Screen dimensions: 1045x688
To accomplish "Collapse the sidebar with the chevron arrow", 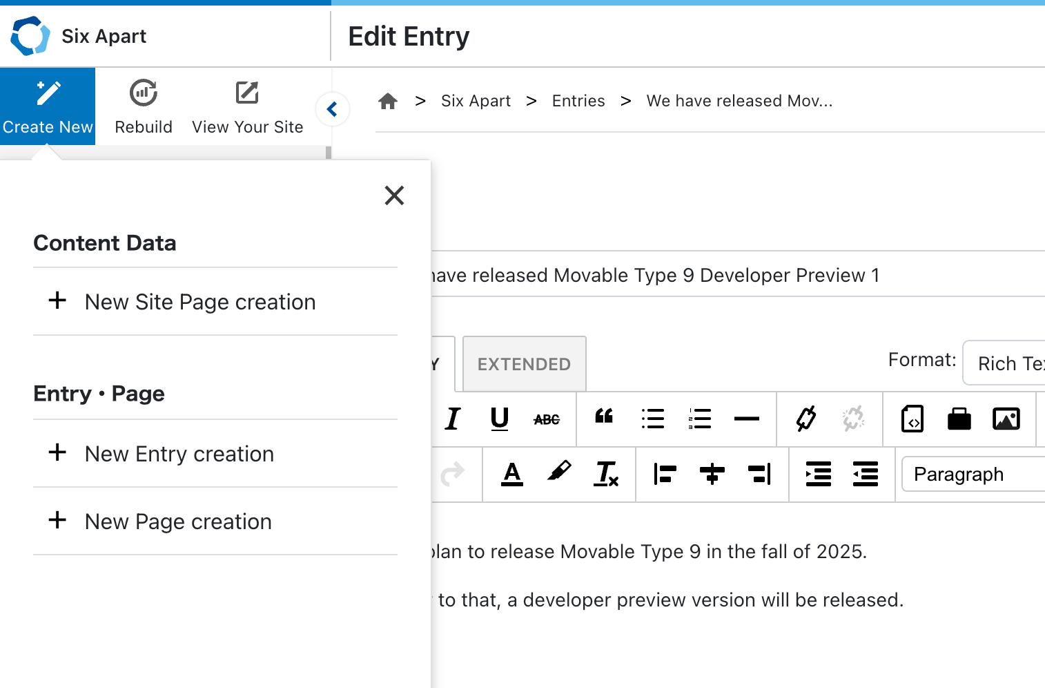I will click(x=332, y=109).
